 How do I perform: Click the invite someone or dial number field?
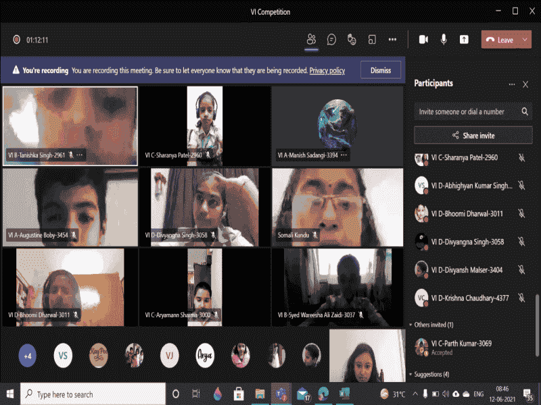pyautogui.click(x=465, y=111)
